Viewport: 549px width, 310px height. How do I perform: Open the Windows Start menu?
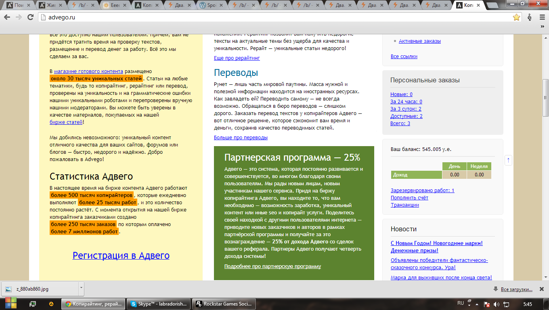coord(11,304)
